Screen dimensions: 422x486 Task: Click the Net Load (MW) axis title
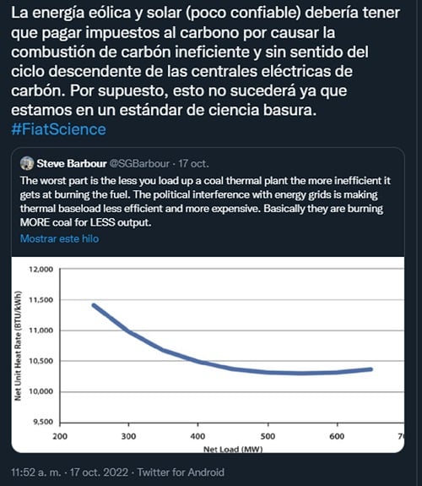pos(233,449)
